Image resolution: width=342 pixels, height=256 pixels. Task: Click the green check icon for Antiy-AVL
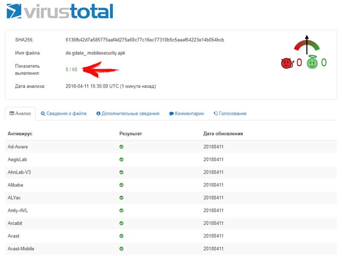pyautogui.click(x=121, y=210)
